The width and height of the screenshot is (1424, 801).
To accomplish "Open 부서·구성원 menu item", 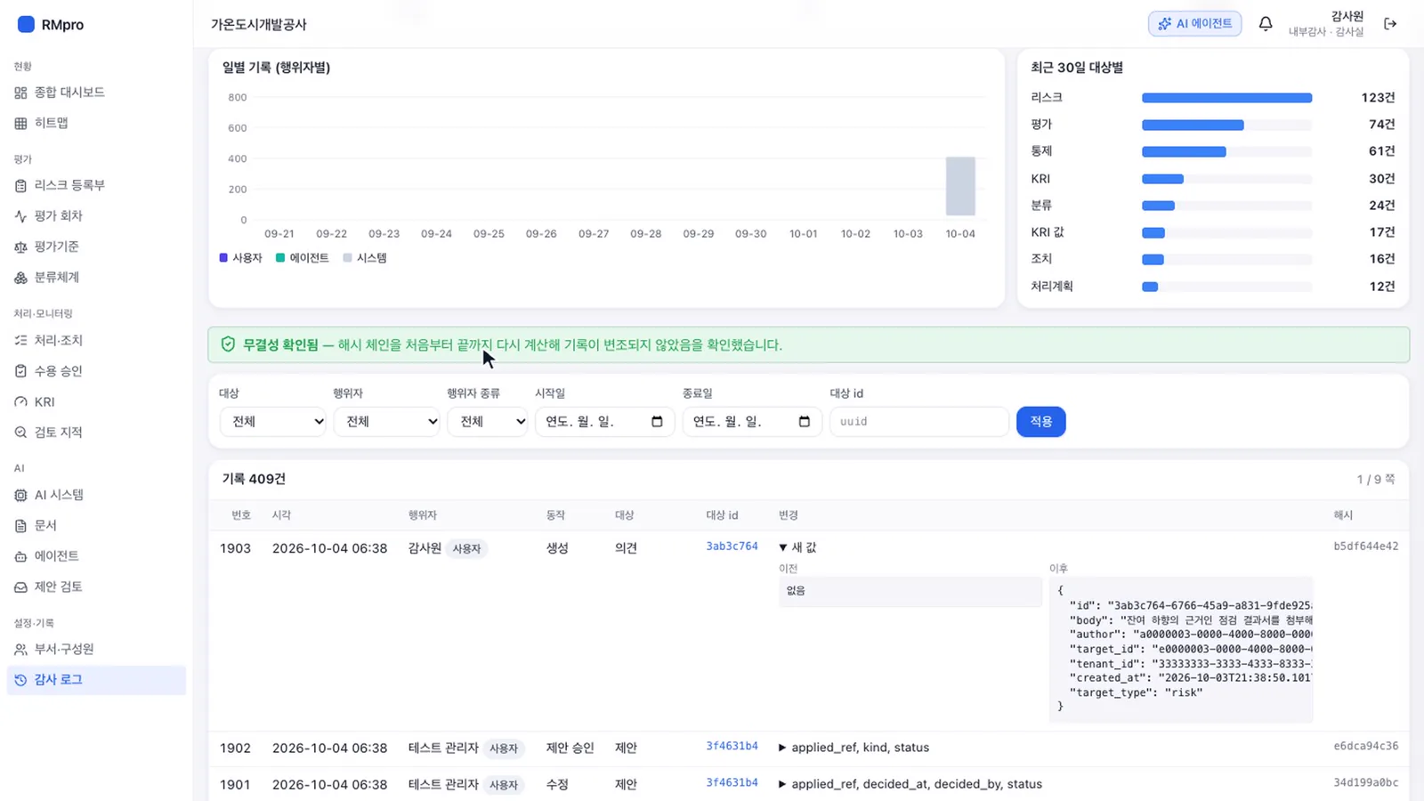I will 96,649.
